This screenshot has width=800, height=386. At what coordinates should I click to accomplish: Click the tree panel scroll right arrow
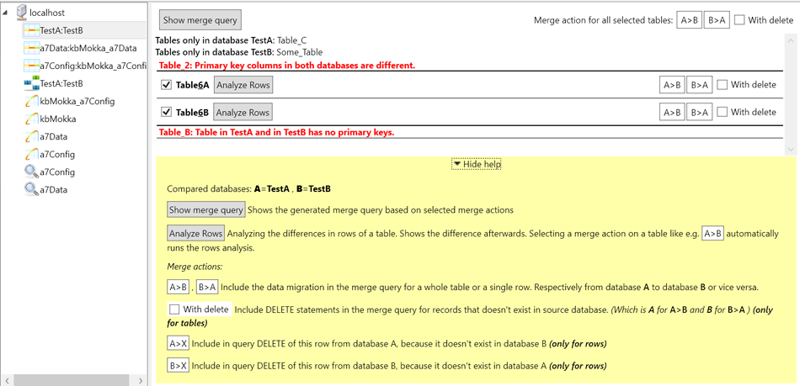coord(141,380)
